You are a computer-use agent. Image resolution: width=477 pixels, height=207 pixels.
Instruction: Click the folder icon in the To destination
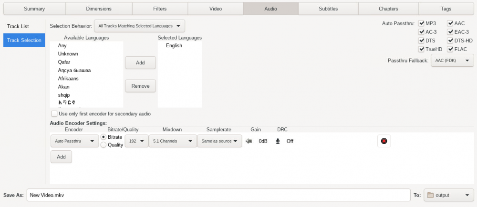coord(430,195)
